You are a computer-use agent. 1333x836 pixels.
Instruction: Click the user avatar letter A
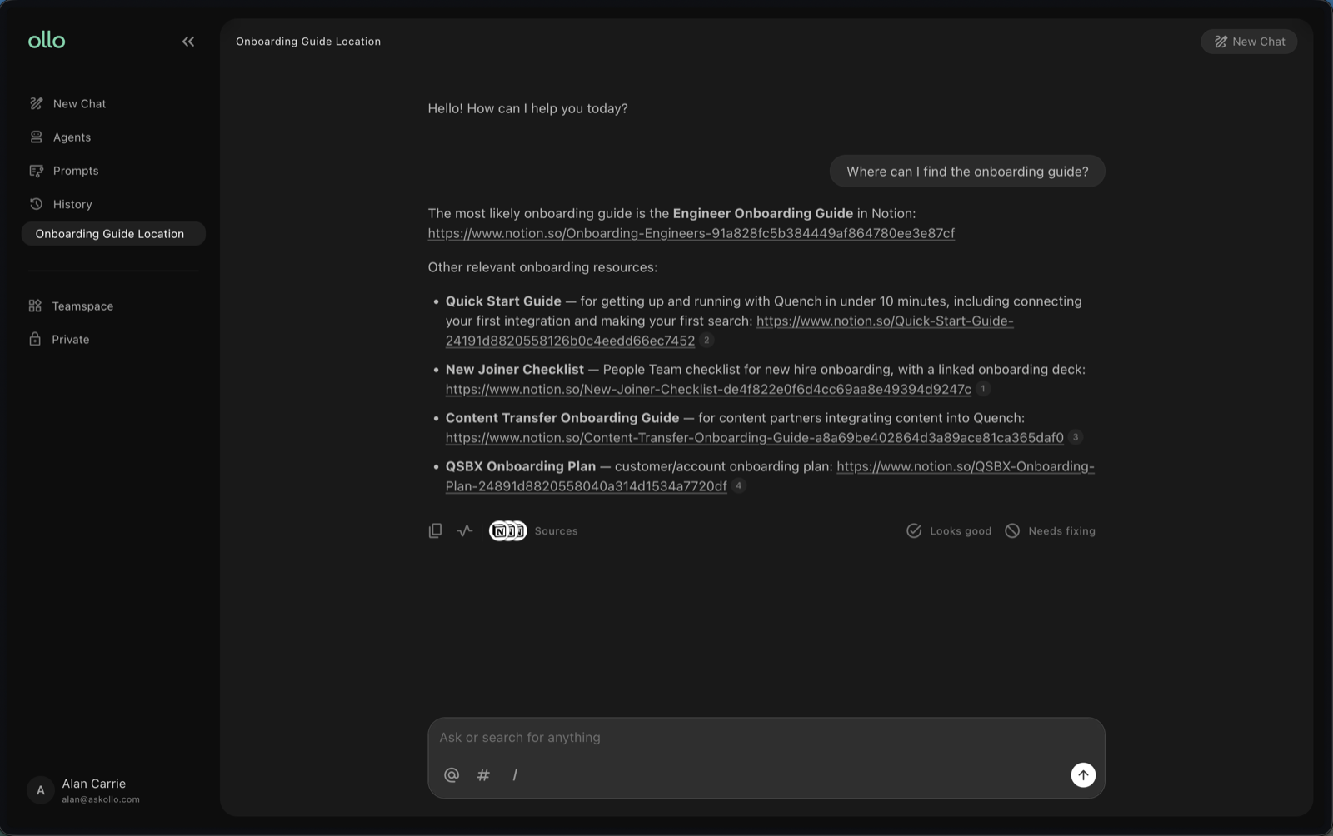(x=40, y=790)
